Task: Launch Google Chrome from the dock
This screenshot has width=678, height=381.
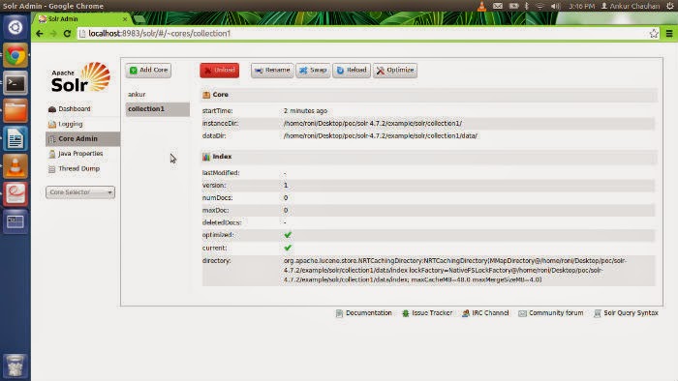Action: (15, 55)
